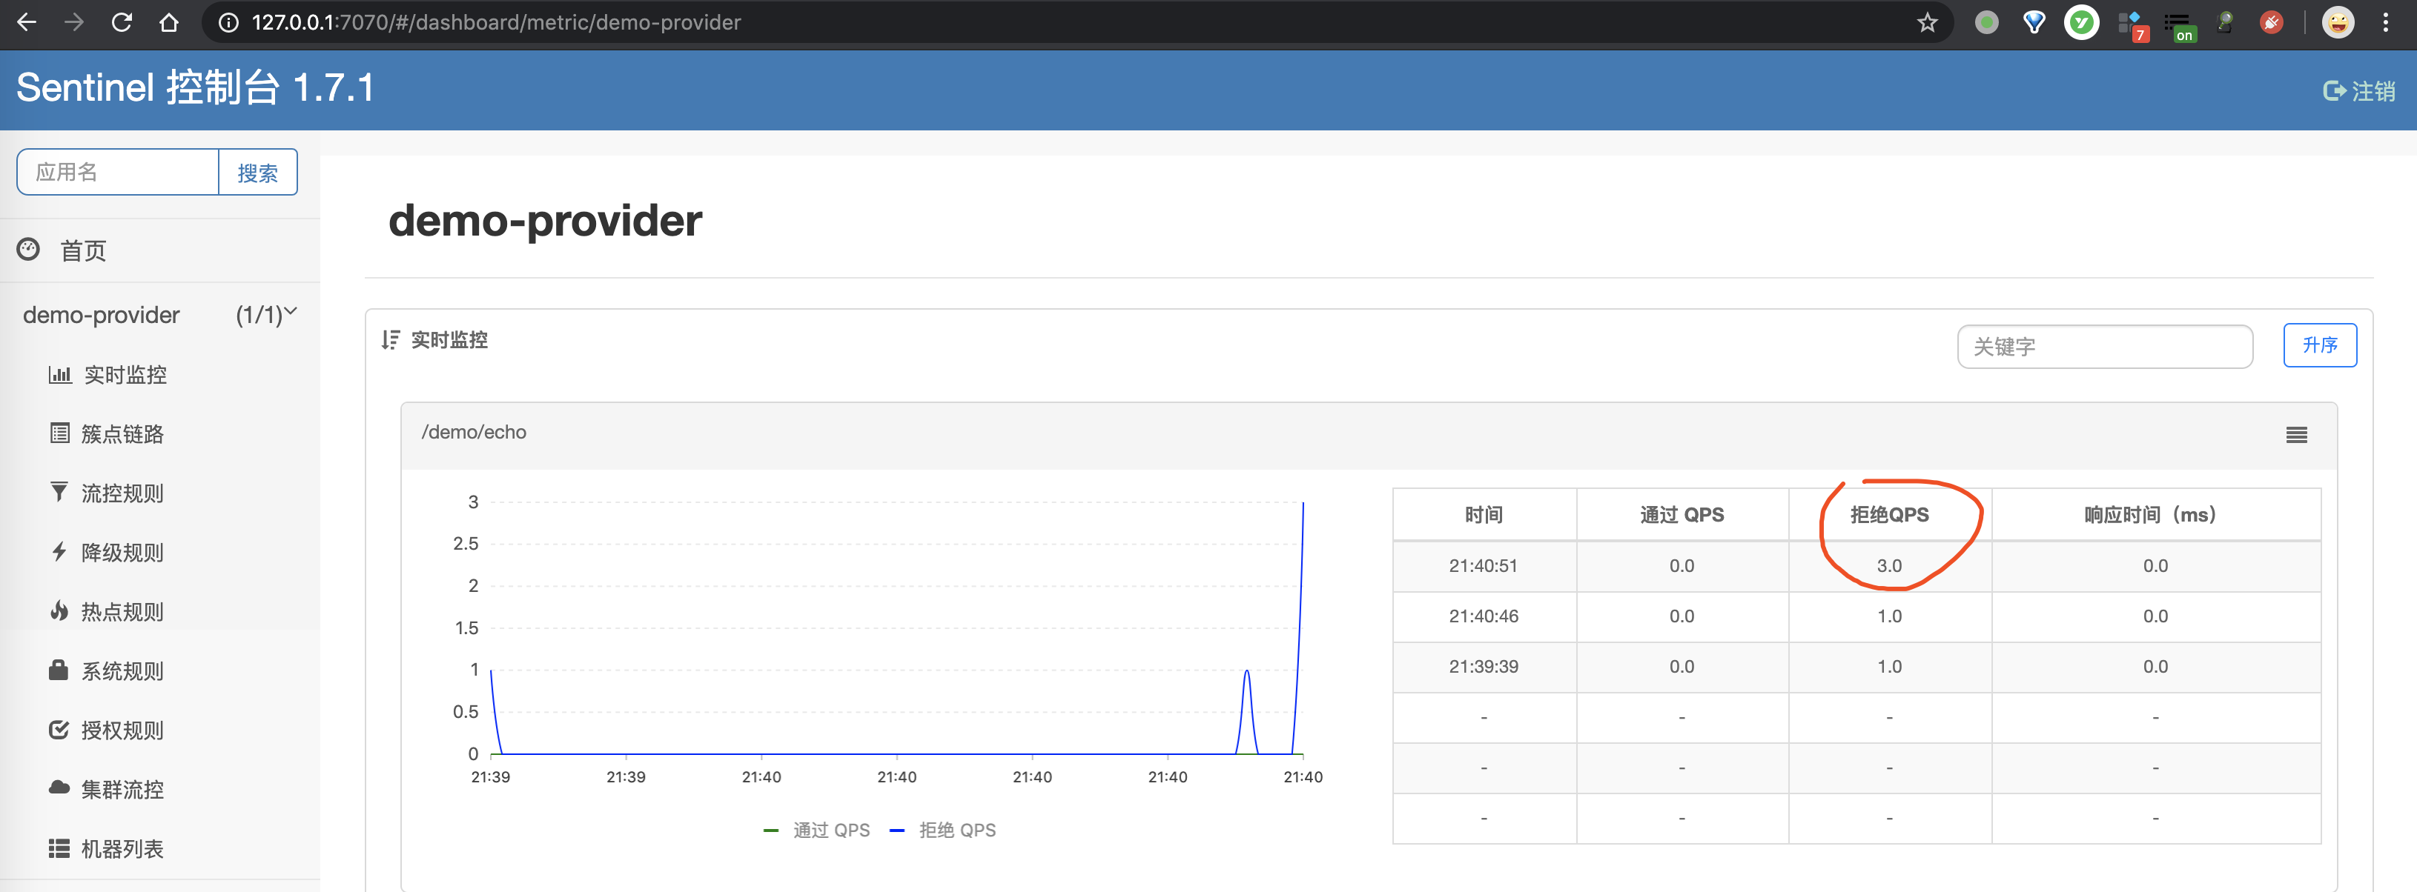The height and width of the screenshot is (892, 2417).
Task: Open chart data menu on /demo/echo card
Action: coord(2296,434)
